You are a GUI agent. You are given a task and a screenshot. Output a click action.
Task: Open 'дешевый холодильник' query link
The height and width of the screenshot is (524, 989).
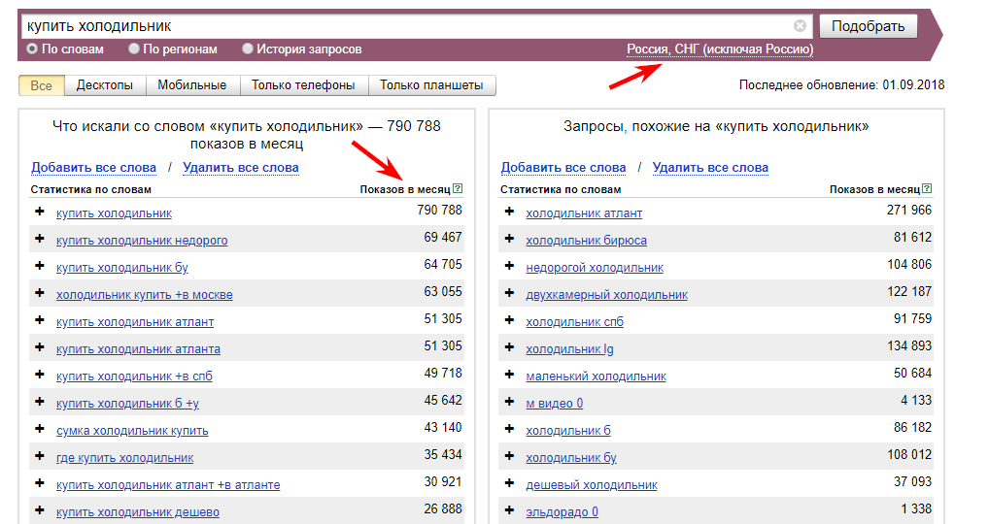click(592, 484)
